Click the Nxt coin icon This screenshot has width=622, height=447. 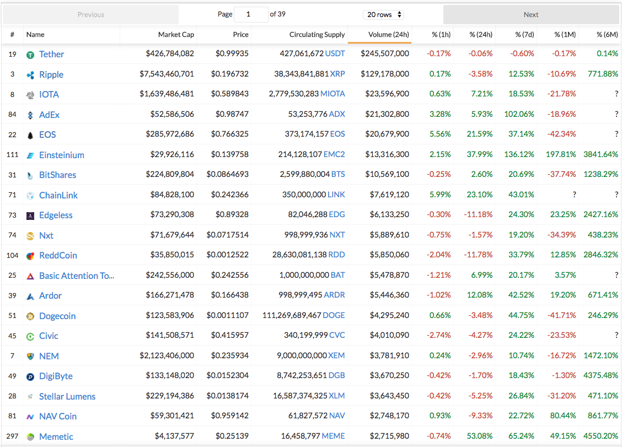pos(30,236)
